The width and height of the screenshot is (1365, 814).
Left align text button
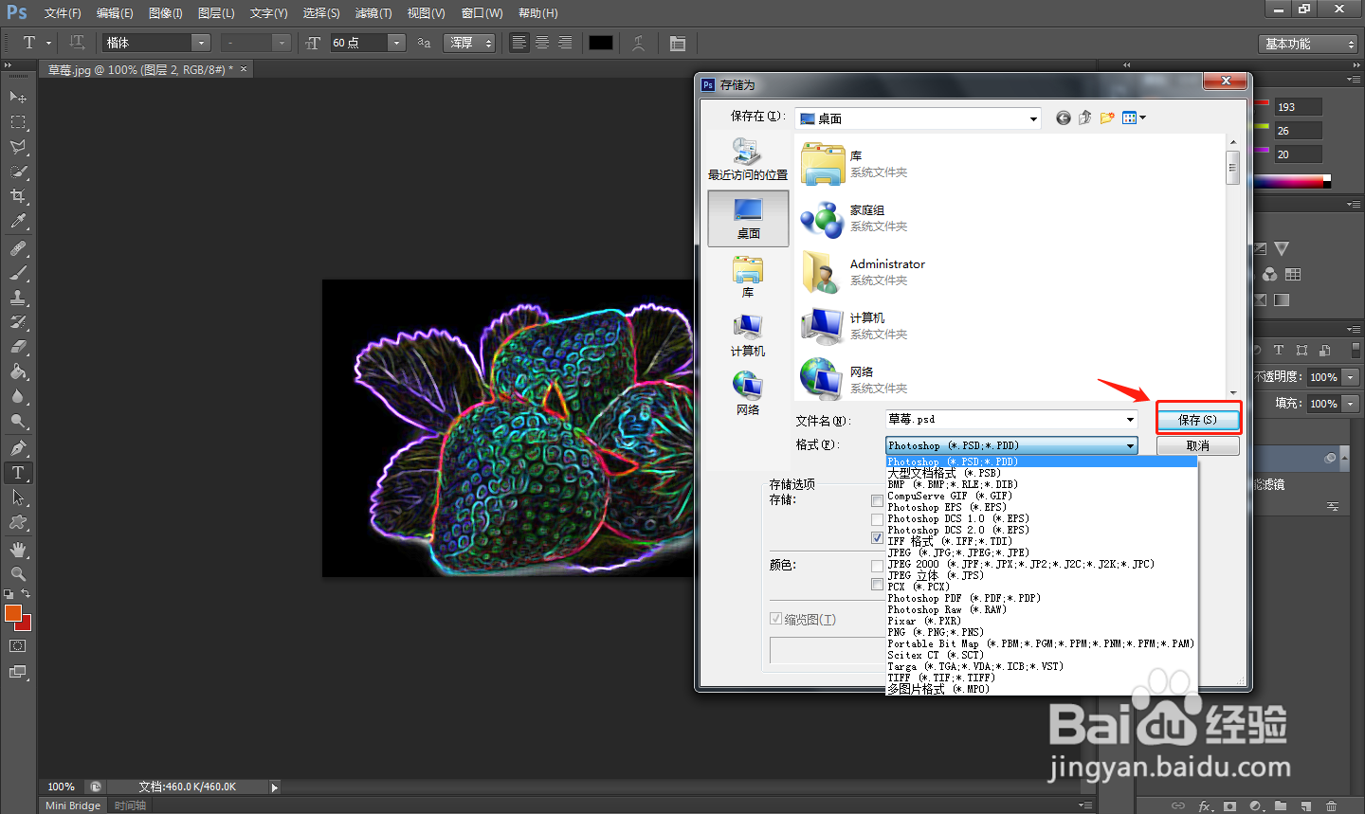[519, 43]
